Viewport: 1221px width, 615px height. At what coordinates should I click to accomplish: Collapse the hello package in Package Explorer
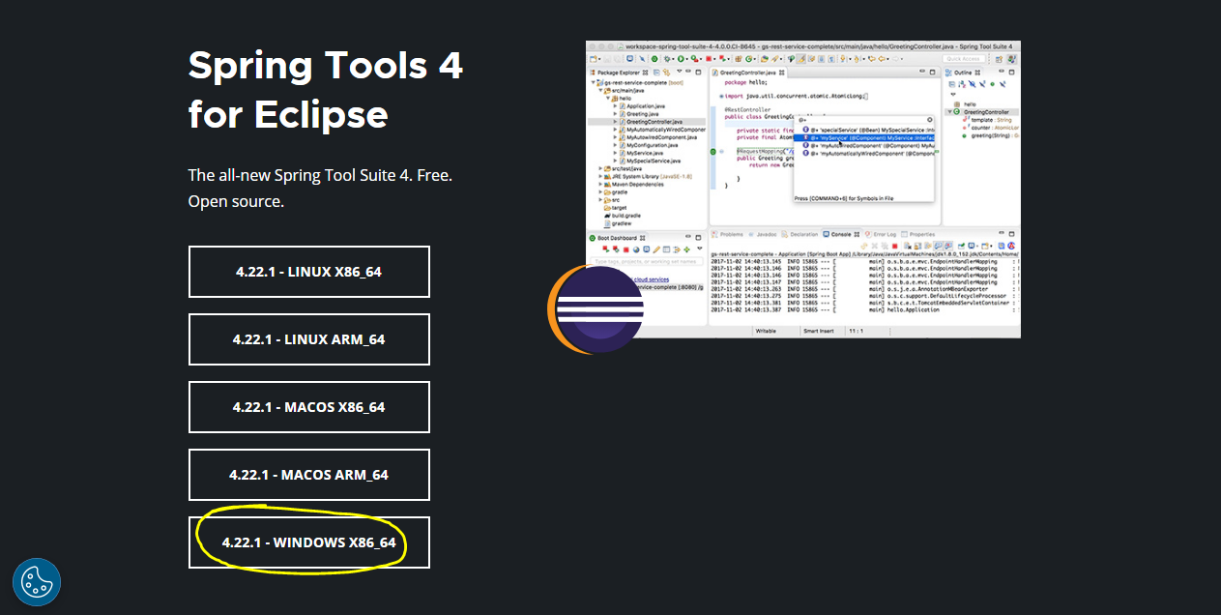click(x=609, y=99)
